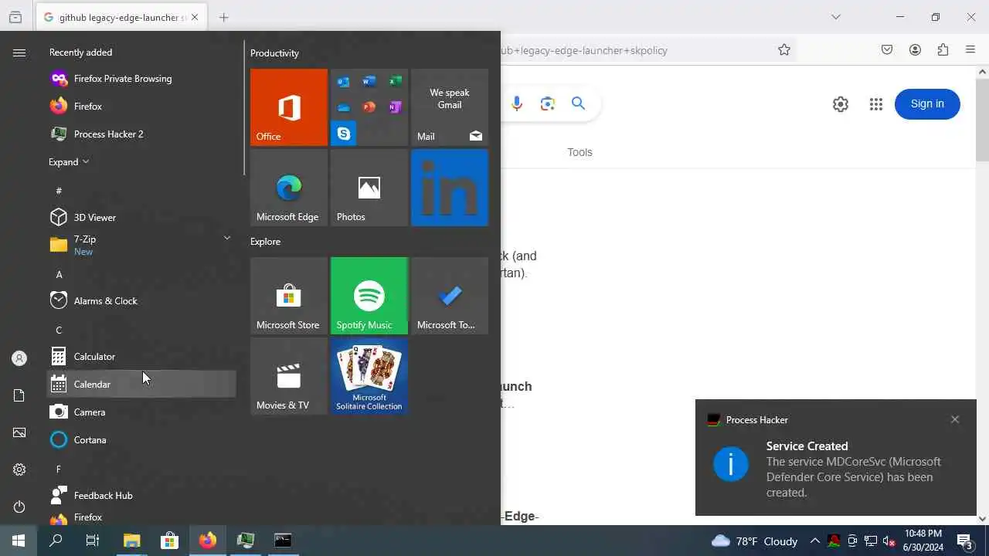The image size is (989, 556).
Task: Click the Power button in Start
Action: click(19, 507)
